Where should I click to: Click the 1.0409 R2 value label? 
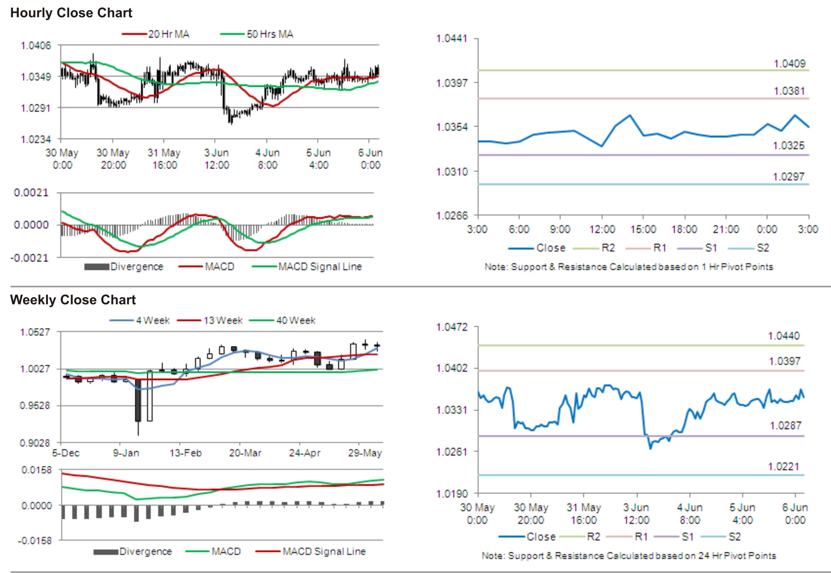[x=790, y=64]
